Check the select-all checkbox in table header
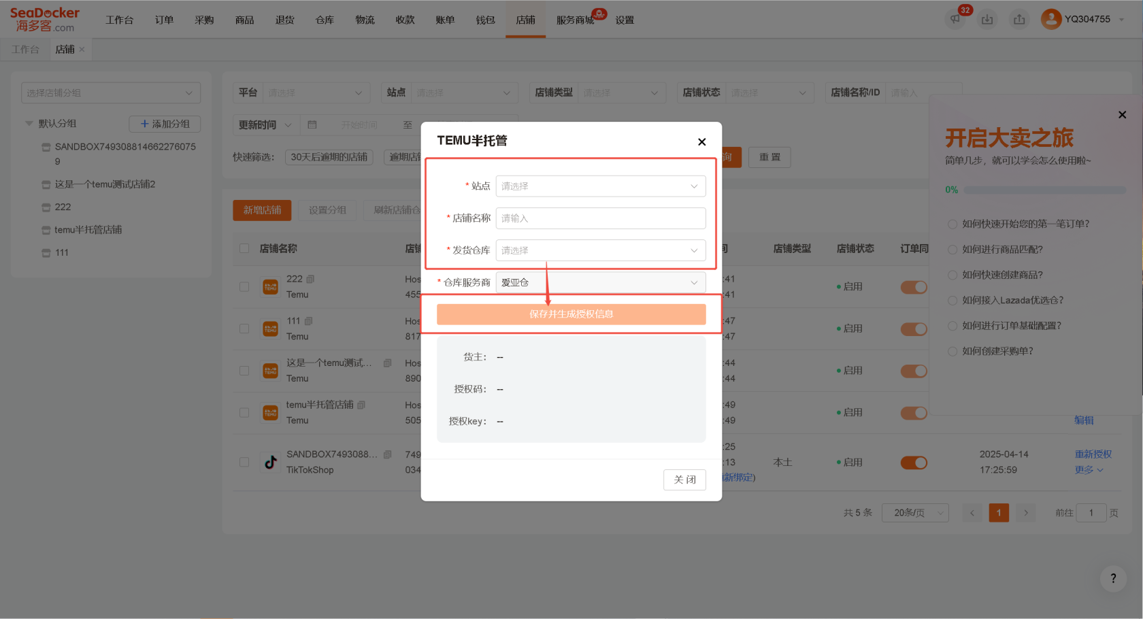Image resolution: width=1143 pixels, height=619 pixels. 244,248
